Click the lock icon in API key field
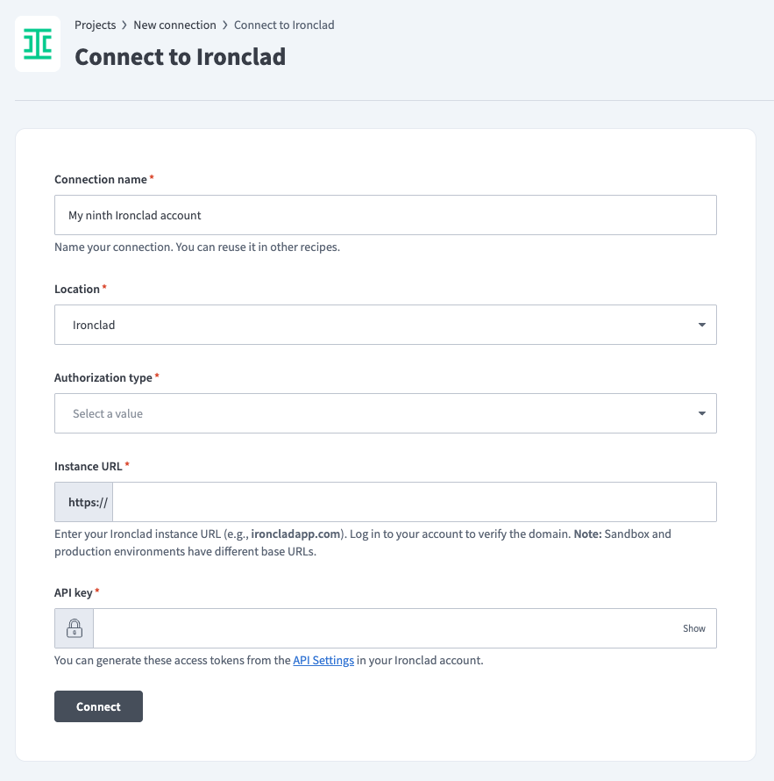Screen dimensions: 774x781 point(75,628)
